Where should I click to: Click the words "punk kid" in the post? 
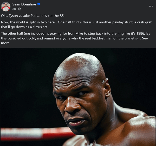[x=16, y=38]
